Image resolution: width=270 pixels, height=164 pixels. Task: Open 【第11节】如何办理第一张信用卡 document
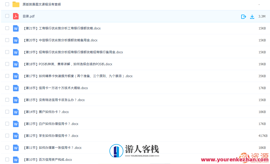tap(52, 148)
